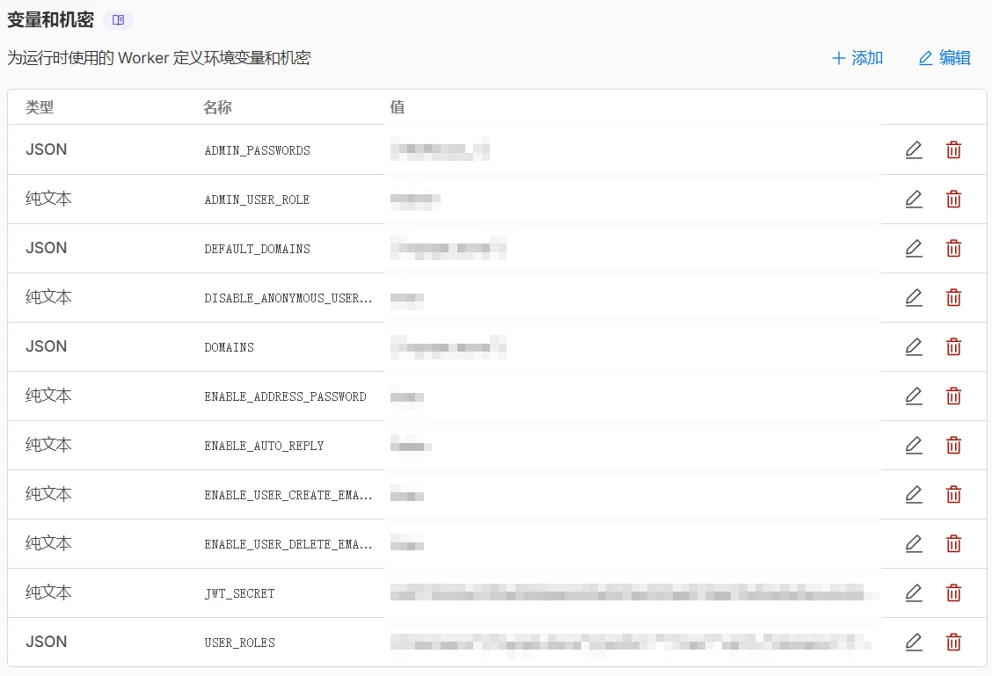The width and height of the screenshot is (992, 676).
Task: Edit the ADMIN_USER_ROLE variable
Action: (x=914, y=200)
